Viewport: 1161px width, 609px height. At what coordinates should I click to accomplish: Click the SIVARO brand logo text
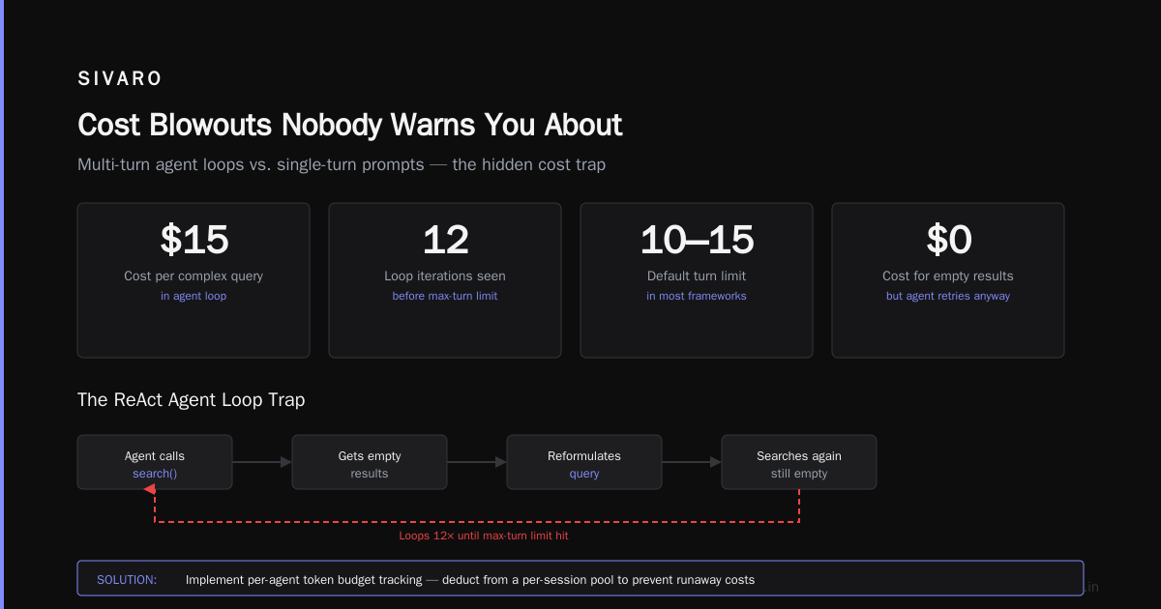tap(120, 79)
